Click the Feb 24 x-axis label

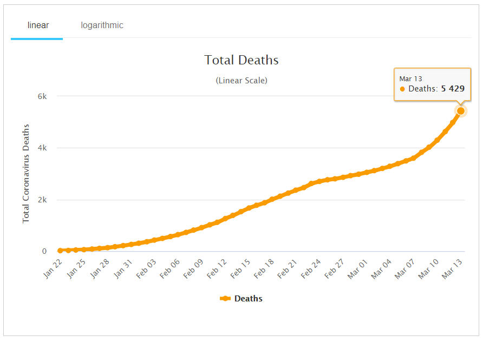pyautogui.click(x=311, y=268)
